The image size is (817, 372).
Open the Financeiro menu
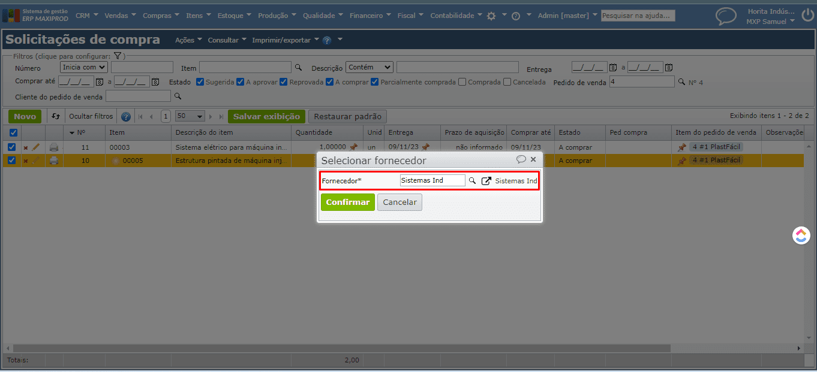(370, 16)
